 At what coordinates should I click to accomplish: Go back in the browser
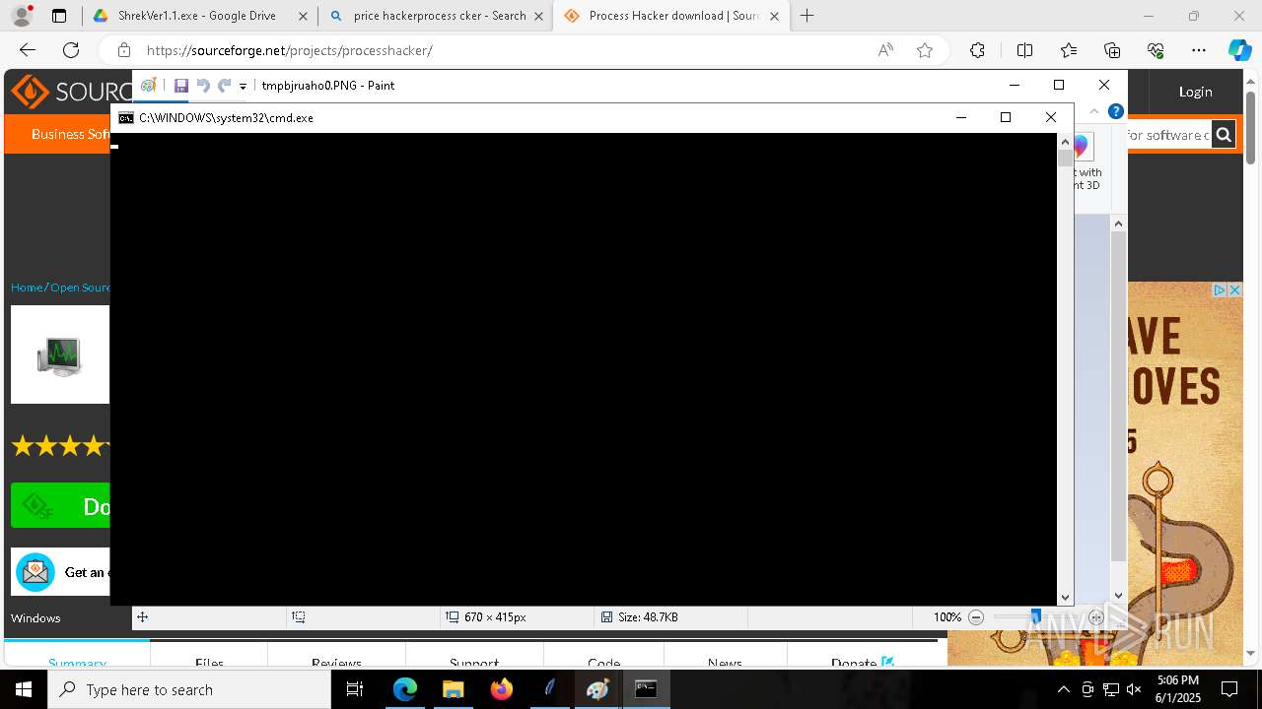[28, 50]
